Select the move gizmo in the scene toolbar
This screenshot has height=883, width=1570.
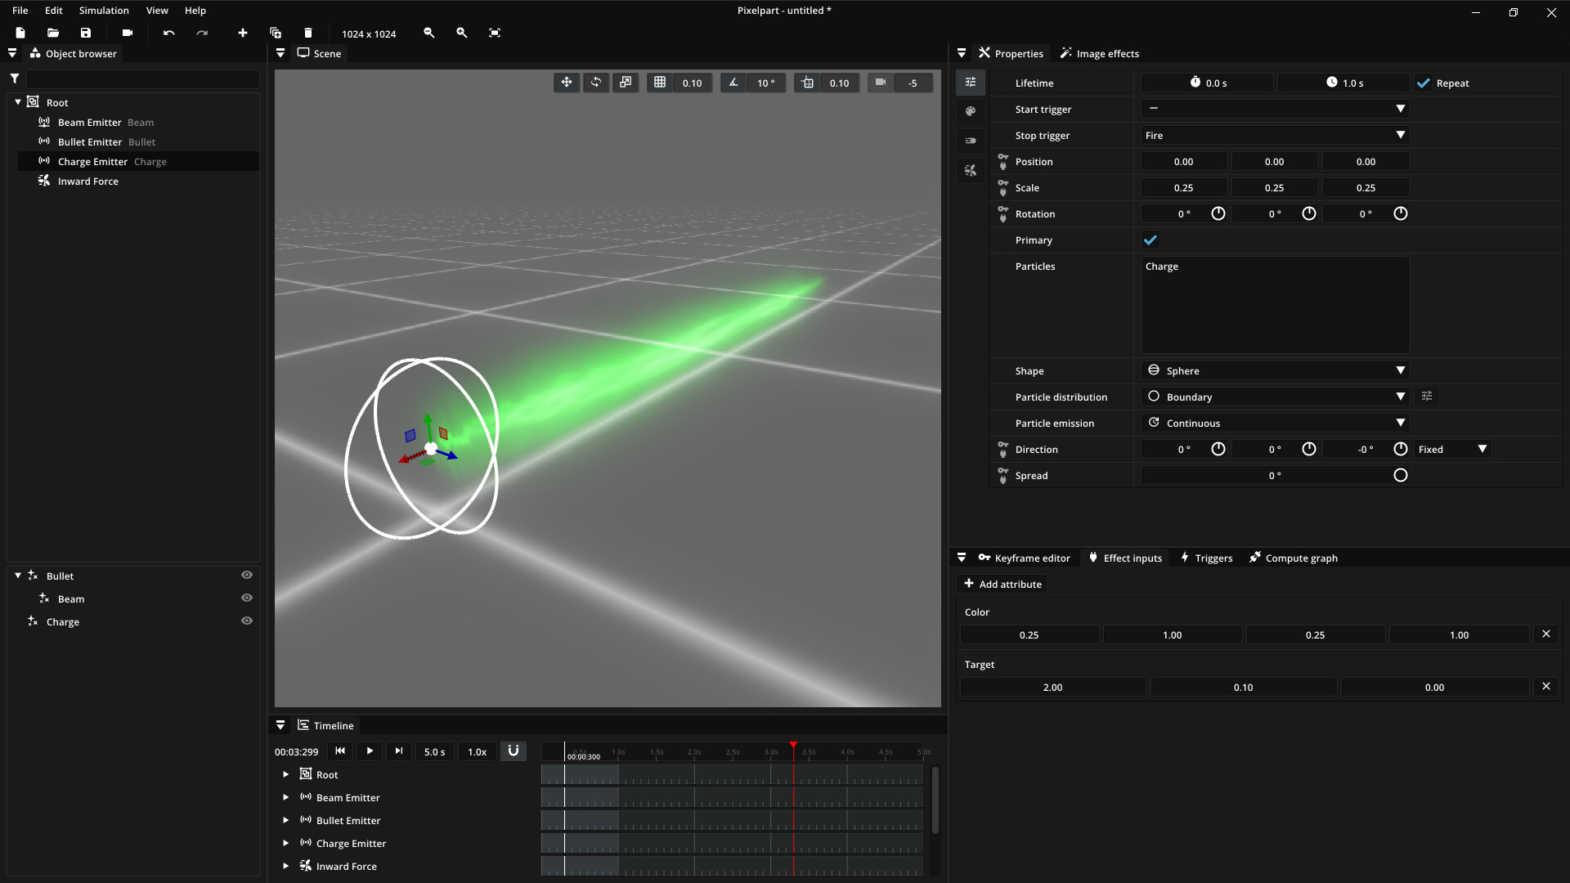coord(567,83)
